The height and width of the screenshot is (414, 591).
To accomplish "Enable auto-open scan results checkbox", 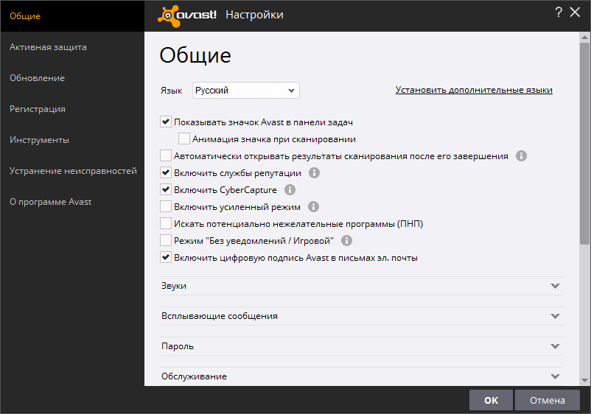I will (166, 155).
